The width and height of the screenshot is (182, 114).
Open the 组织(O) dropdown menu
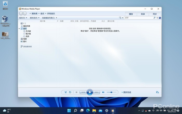pyautogui.click(x=23, y=18)
